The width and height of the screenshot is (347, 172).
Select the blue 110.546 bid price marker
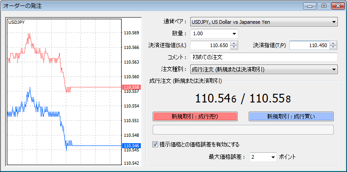pos(132,145)
